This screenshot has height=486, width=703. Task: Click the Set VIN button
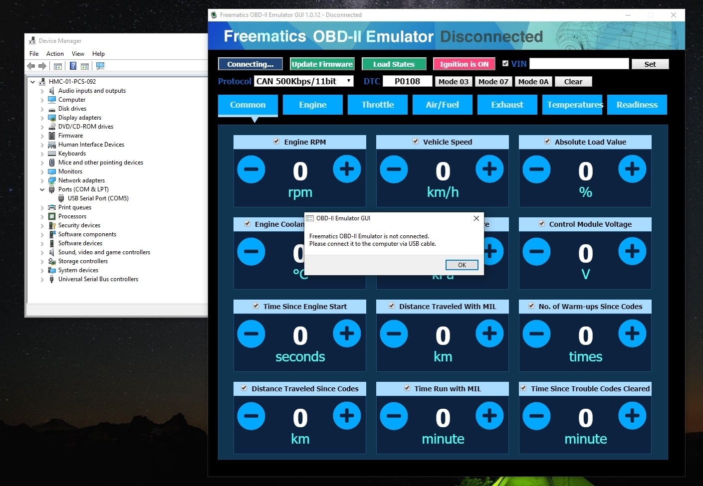click(x=650, y=64)
